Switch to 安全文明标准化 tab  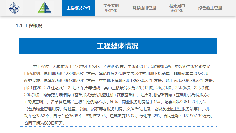111,8
